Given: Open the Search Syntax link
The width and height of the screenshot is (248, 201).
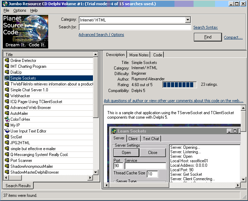Looking at the screenshot, I should point(205,27).
